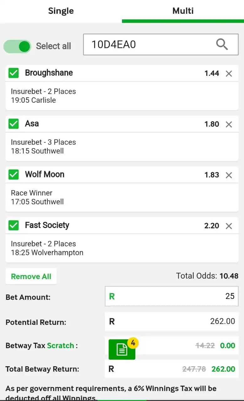Open the Wolf Moon Race Winner details

pyautogui.click(x=122, y=197)
